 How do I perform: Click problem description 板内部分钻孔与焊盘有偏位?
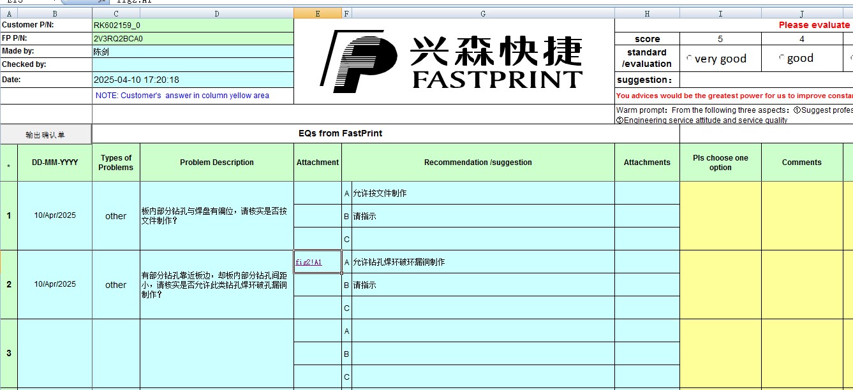[214, 215]
